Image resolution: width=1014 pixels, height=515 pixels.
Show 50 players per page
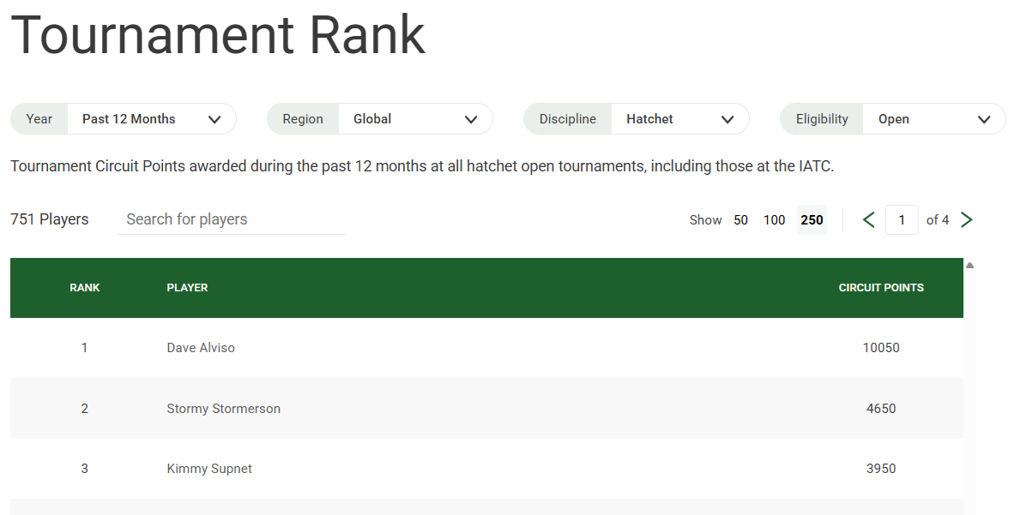[741, 220]
